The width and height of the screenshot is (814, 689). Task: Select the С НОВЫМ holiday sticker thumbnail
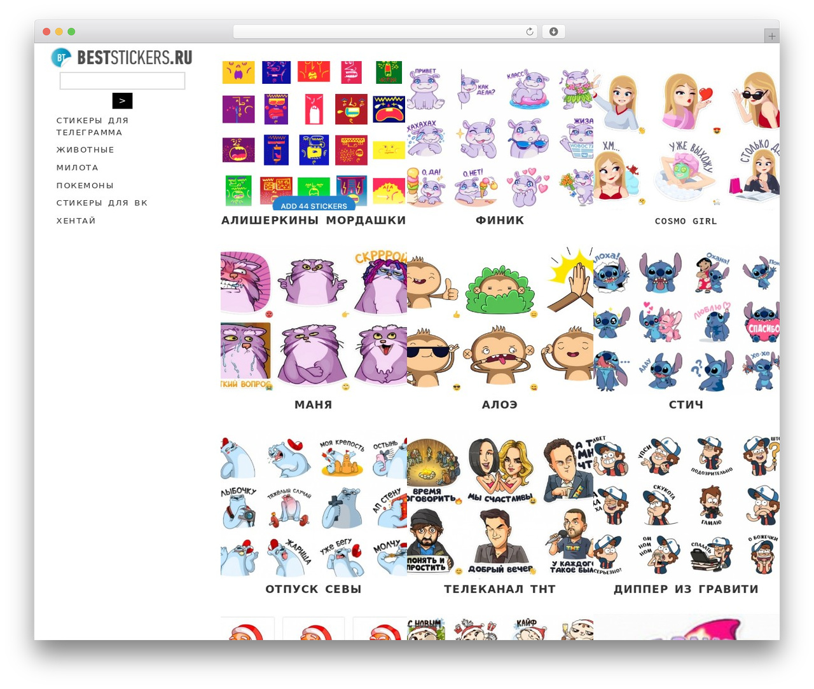(x=500, y=627)
